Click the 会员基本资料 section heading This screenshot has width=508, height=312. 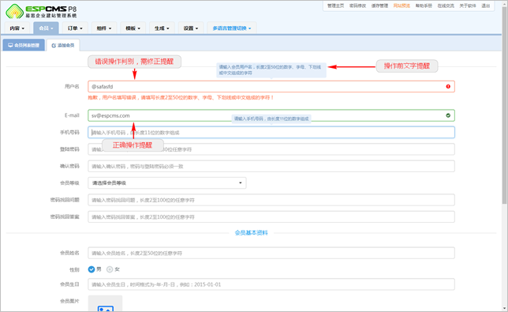(x=251, y=233)
